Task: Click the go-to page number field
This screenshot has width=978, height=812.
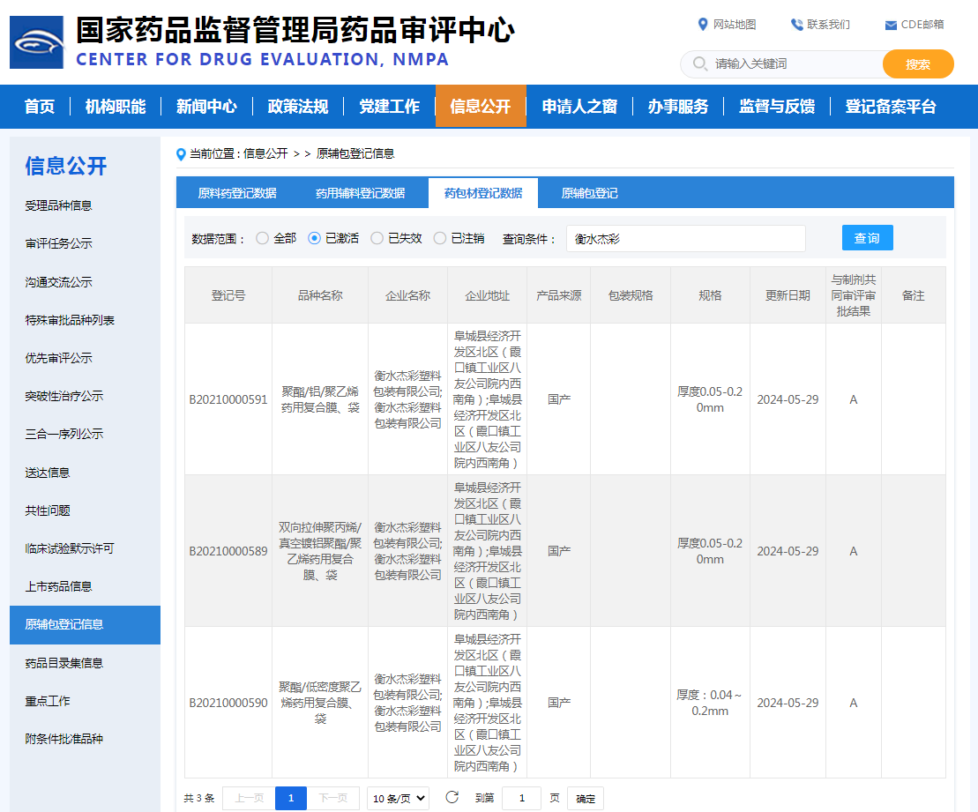Action: [x=521, y=799]
